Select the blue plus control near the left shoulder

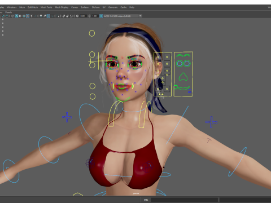(67, 117)
